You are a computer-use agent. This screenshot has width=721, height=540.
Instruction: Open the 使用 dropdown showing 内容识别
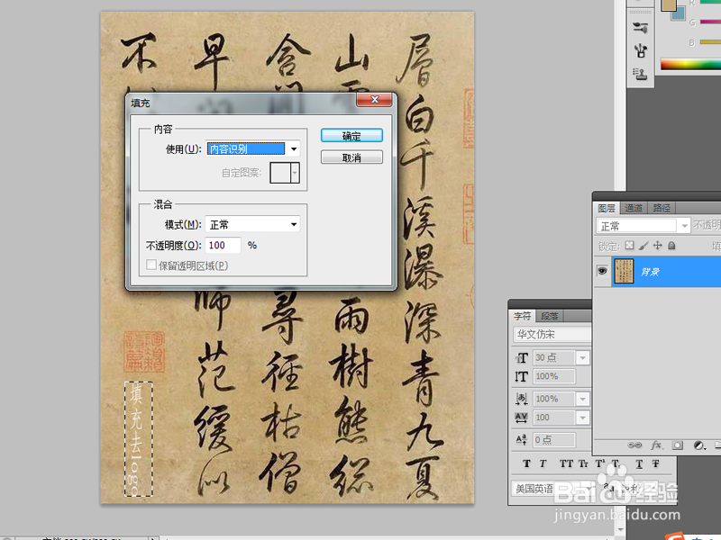coord(253,148)
